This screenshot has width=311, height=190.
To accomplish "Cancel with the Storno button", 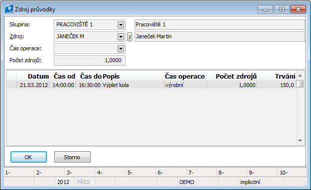I will pos(72,157).
